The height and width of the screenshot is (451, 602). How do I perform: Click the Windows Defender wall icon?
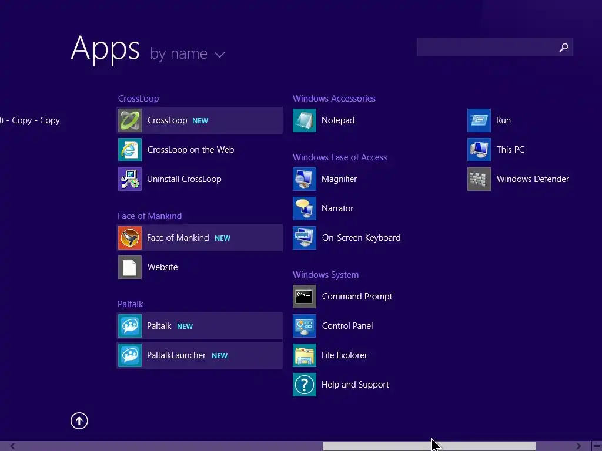click(x=479, y=179)
